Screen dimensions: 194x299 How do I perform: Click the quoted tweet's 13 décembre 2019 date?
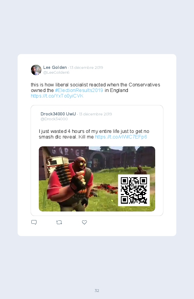[x=96, y=114]
